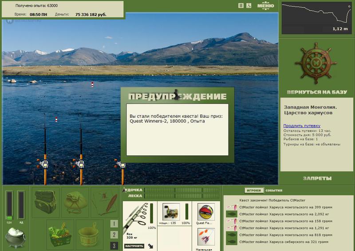Click log entry for Хариус монгольский 818 грамм

[286, 235]
